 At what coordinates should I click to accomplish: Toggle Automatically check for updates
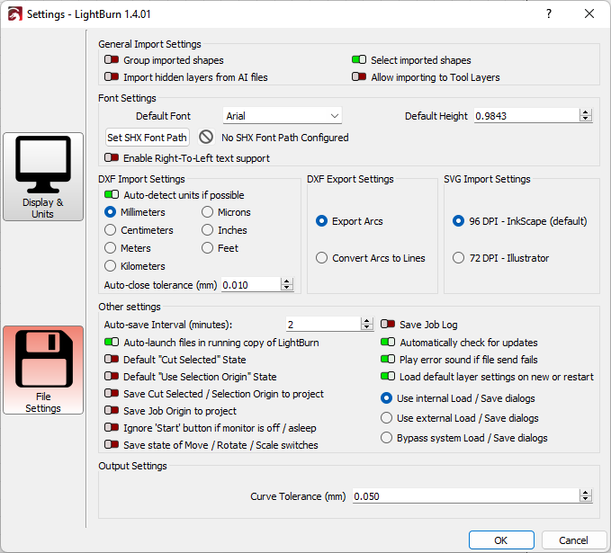[x=388, y=342]
